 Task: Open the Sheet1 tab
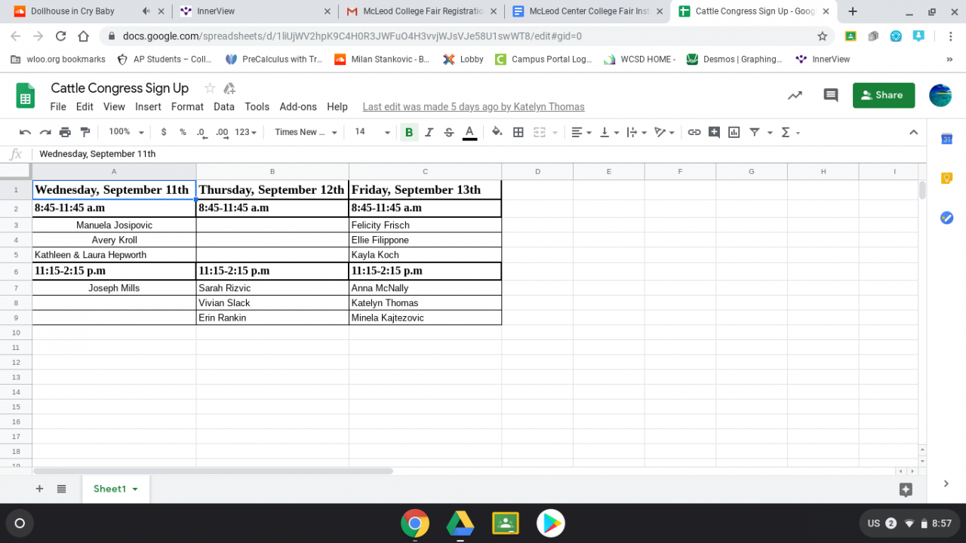point(115,489)
